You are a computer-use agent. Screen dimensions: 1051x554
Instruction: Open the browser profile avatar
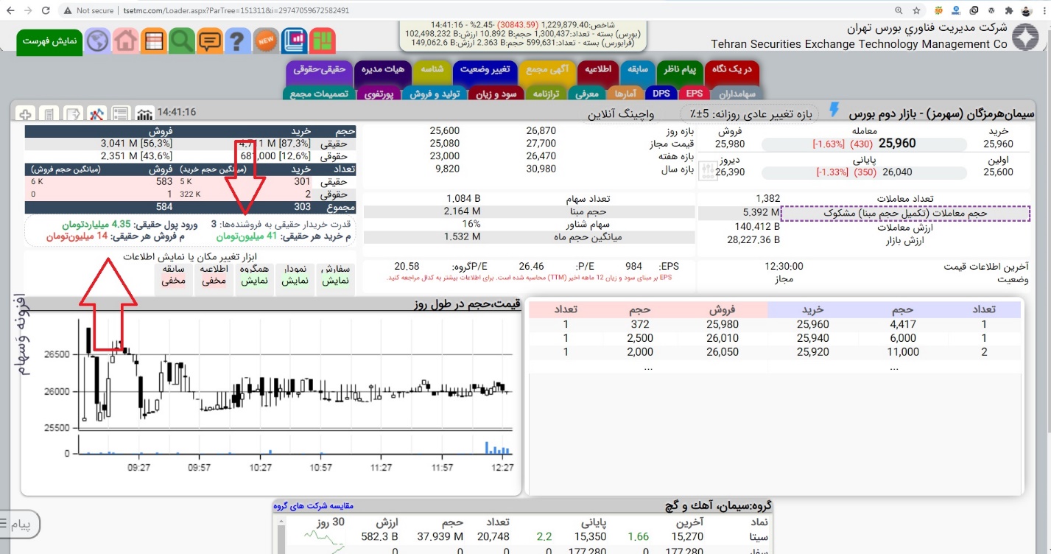pos(1027,10)
